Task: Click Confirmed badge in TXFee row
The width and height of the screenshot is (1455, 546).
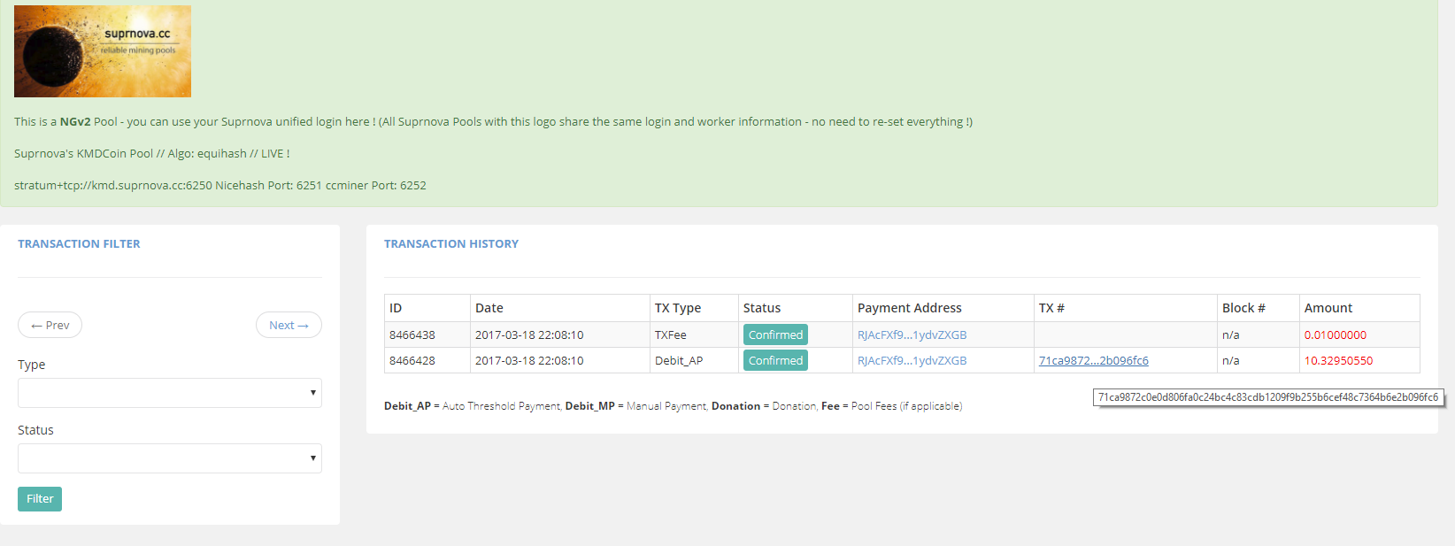Action: pyautogui.click(x=775, y=335)
